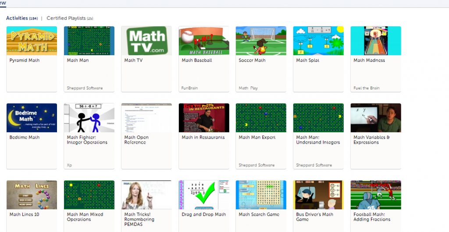Open Math Variables & Expressions video thumbnail
The image size is (449, 232).
coord(376,118)
